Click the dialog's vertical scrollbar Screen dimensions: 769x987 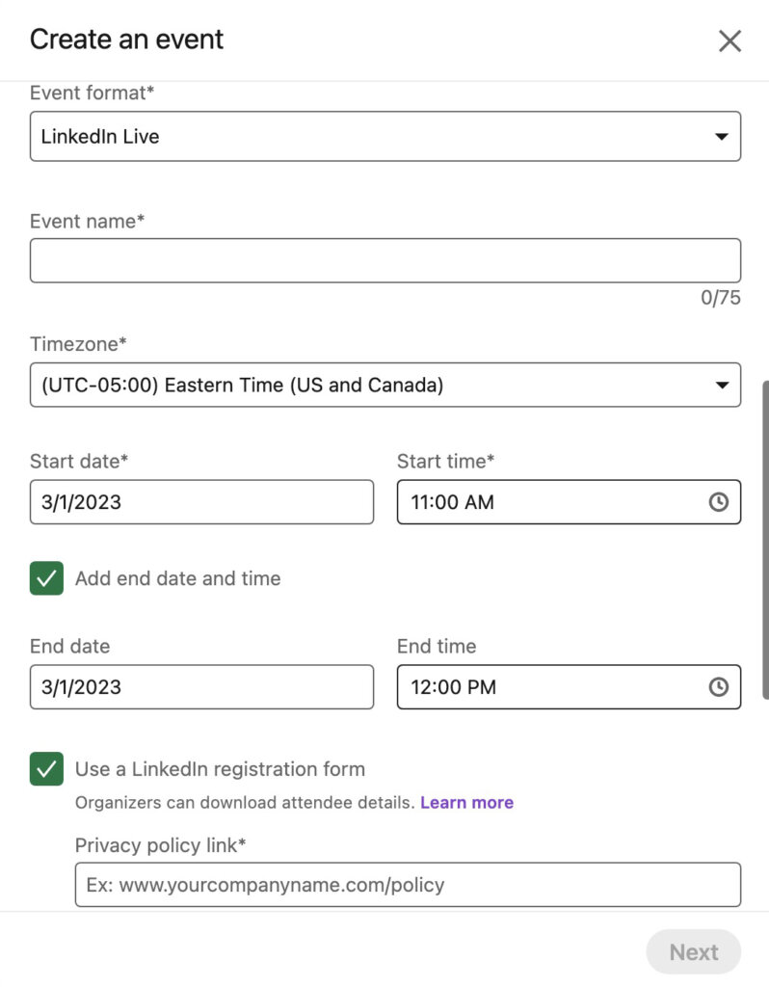tap(765, 540)
